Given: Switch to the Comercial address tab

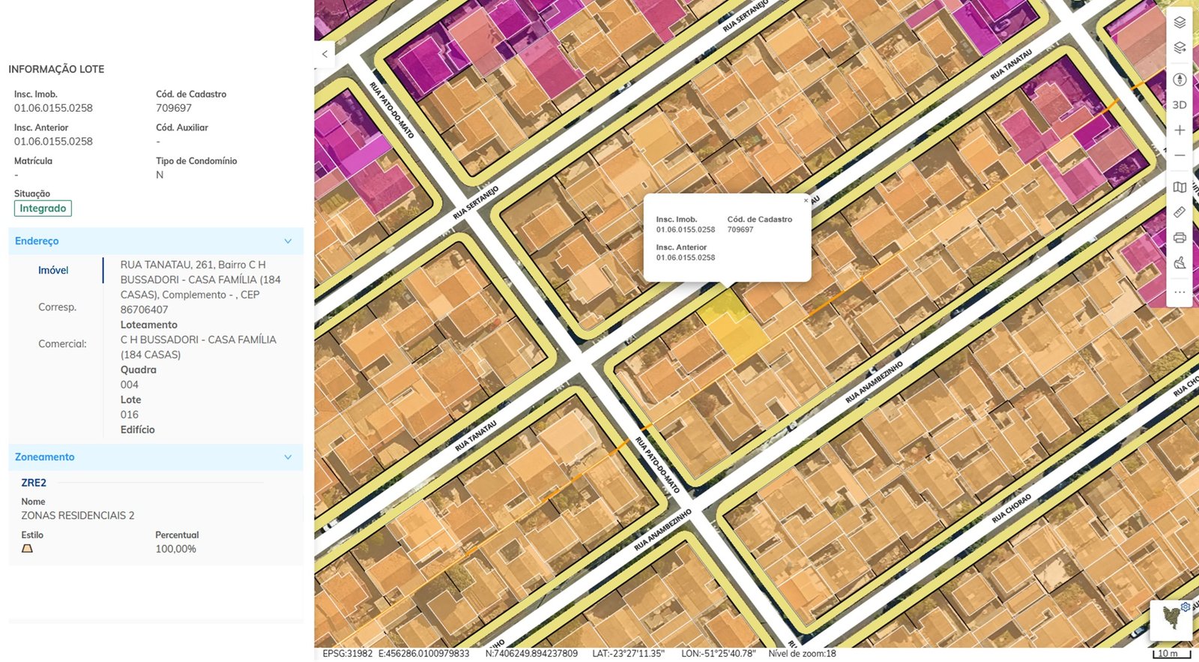Looking at the screenshot, I should pyautogui.click(x=62, y=344).
